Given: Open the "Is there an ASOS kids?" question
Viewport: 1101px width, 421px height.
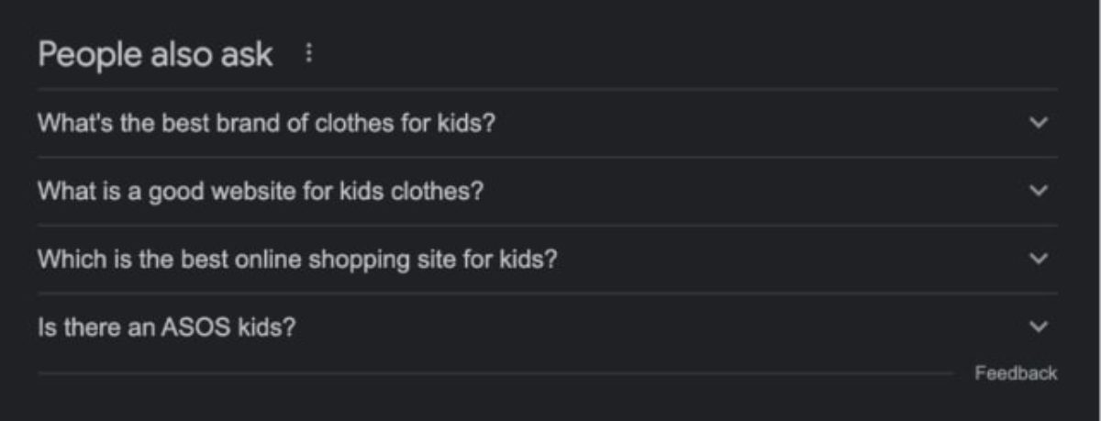Looking at the screenshot, I should (166, 327).
